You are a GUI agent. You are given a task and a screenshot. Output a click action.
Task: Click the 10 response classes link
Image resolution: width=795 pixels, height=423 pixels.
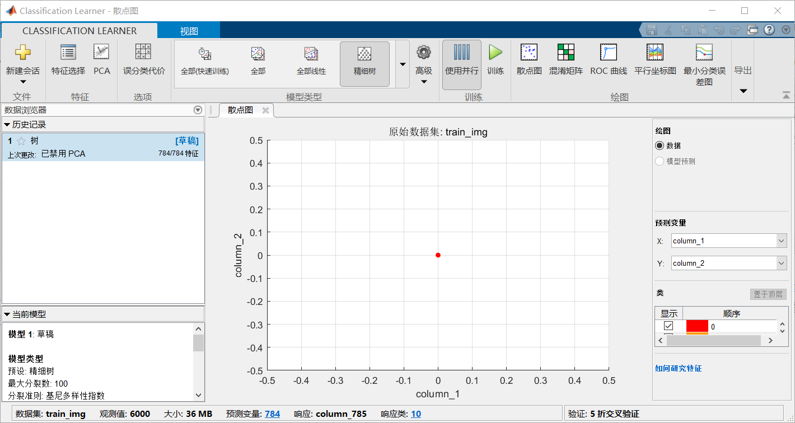click(416, 414)
